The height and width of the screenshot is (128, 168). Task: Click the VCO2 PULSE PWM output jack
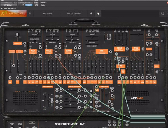pos(60,55)
